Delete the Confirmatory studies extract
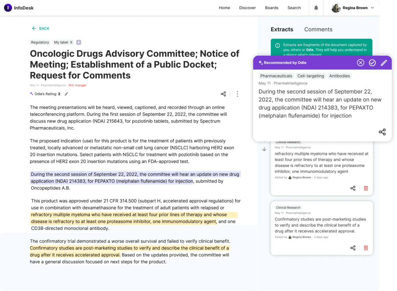This screenshot has height=291, width=397. pos(366,248)
